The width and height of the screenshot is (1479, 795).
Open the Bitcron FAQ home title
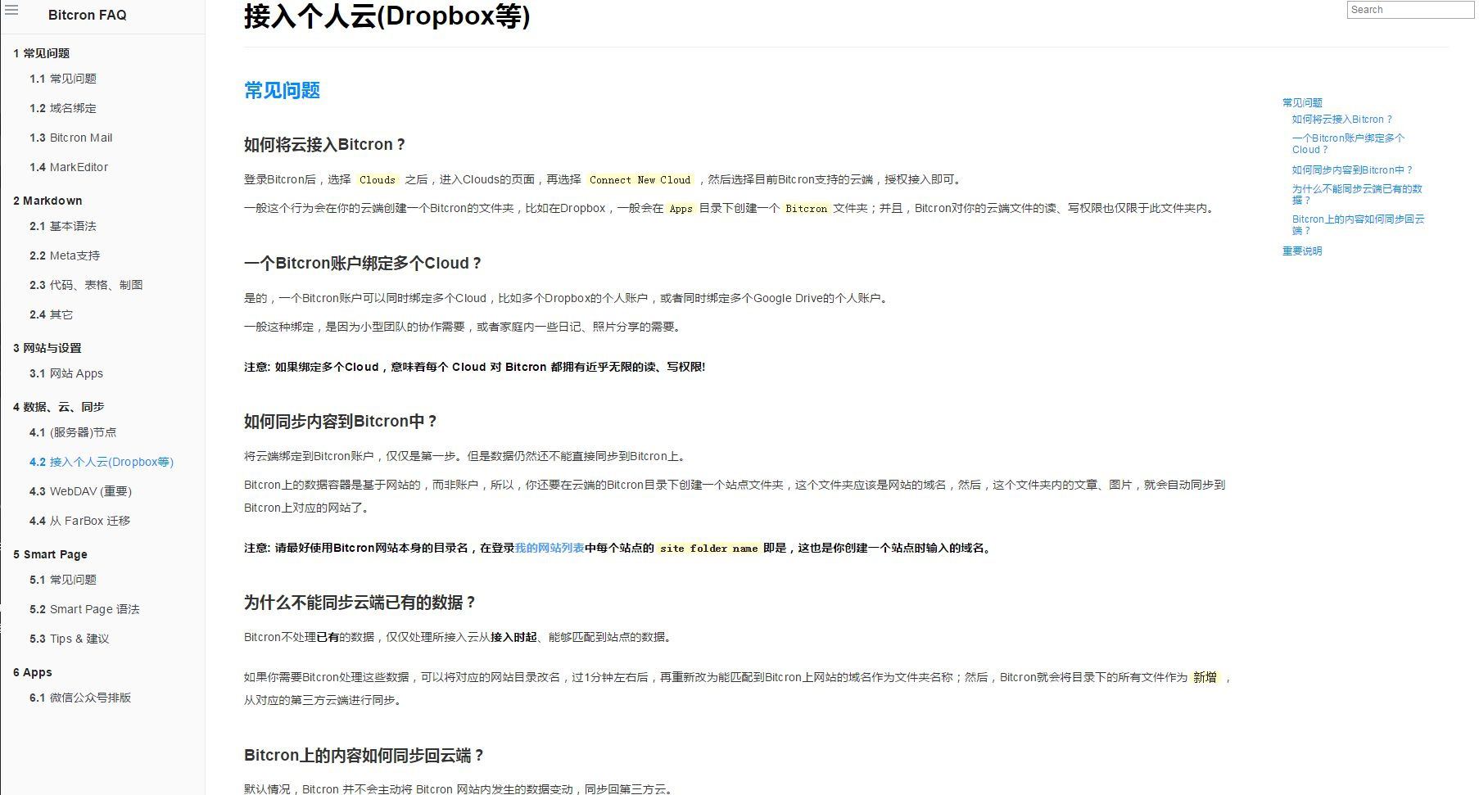click(x=87, y=16)
